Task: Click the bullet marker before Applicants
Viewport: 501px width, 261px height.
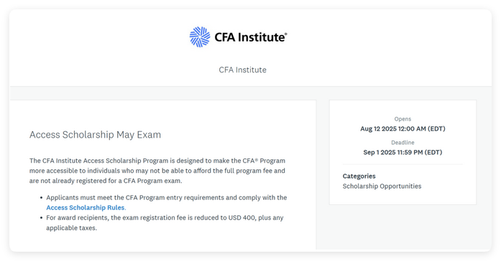Action: [x=41, y=198]
